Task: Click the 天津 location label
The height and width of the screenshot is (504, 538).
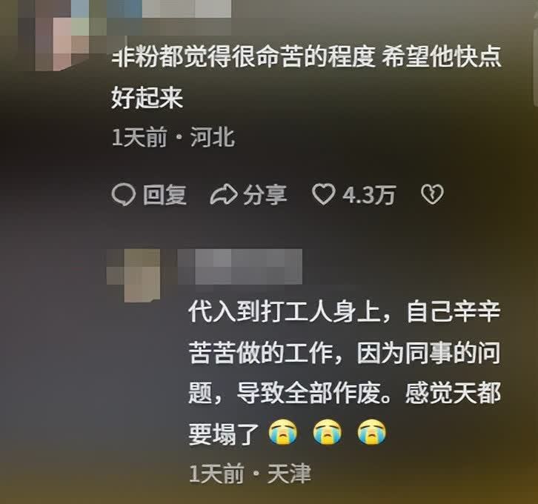Action: click(x=289, y=474)
